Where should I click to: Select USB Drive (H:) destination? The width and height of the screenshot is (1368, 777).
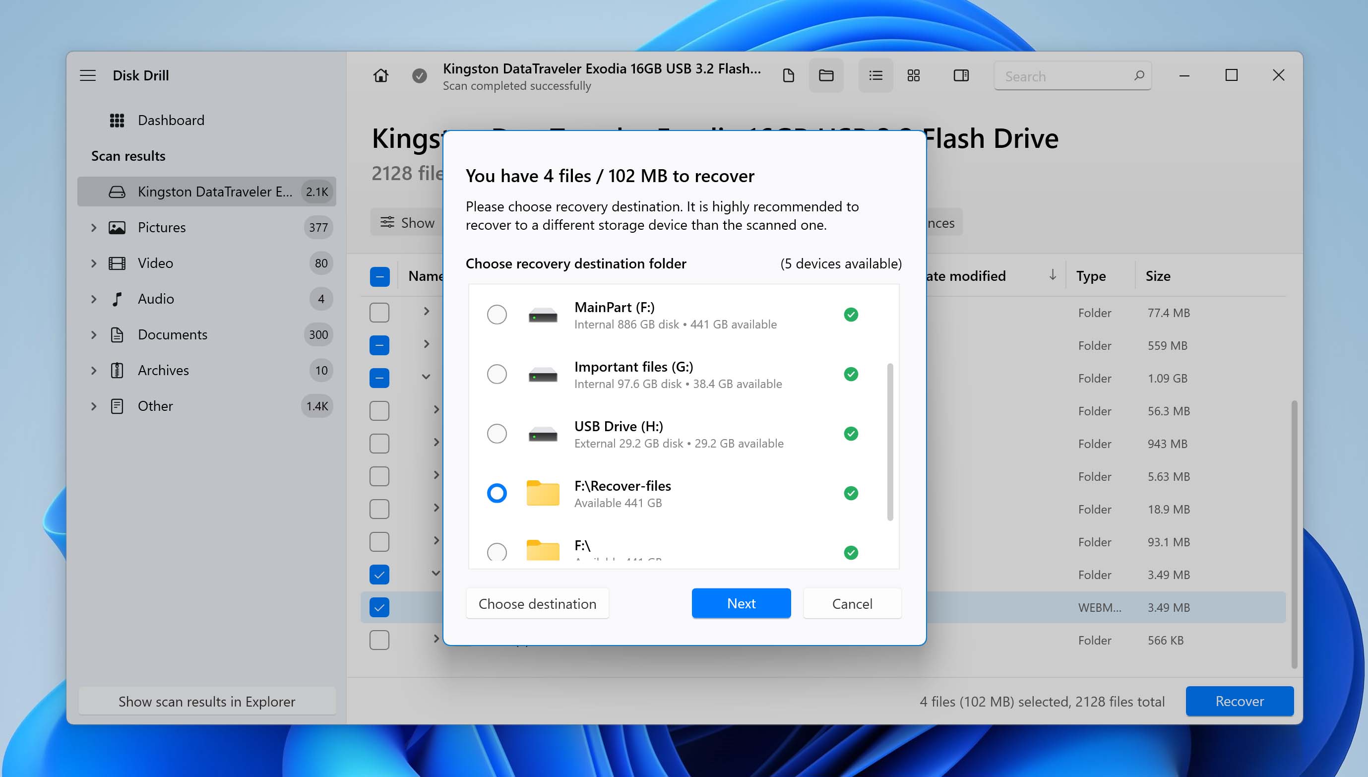point(496,433)
